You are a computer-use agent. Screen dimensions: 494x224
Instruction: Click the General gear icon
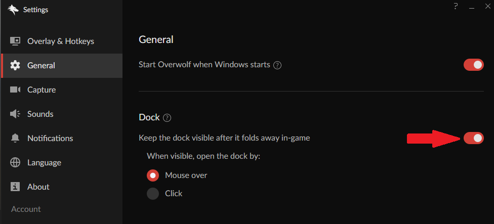15,65
